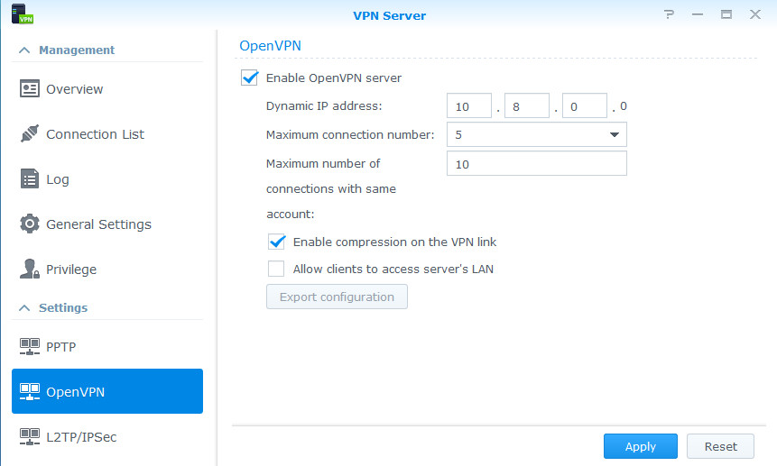The image size is (777, 466).
Task: Check Allow clients to access server's LAN
Action: tap(276, 269)
